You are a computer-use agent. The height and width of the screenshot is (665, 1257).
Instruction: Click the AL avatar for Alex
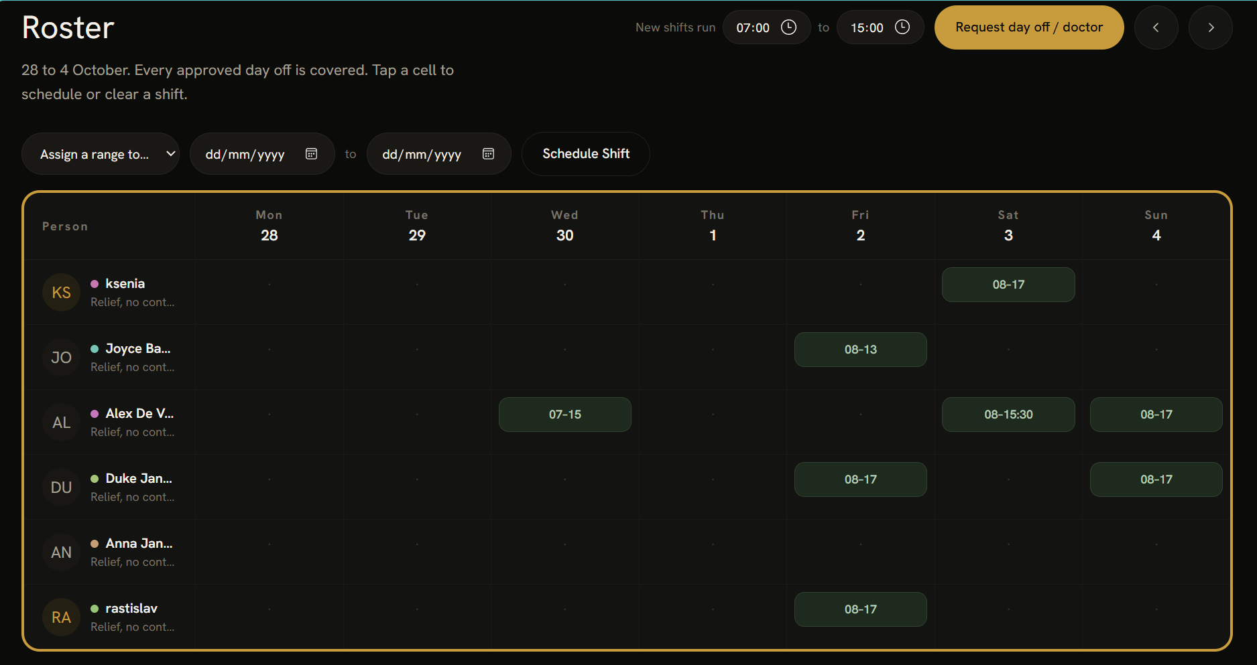click(61, 423)
